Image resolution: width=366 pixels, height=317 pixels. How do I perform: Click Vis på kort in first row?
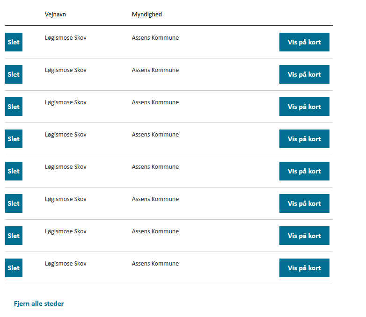(304, 42)
